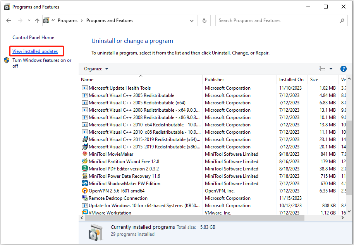Click the OpenVPN, Inc. publisher cell
The width and height of the screenshot is (354, 245).
(x=220, y=191)
